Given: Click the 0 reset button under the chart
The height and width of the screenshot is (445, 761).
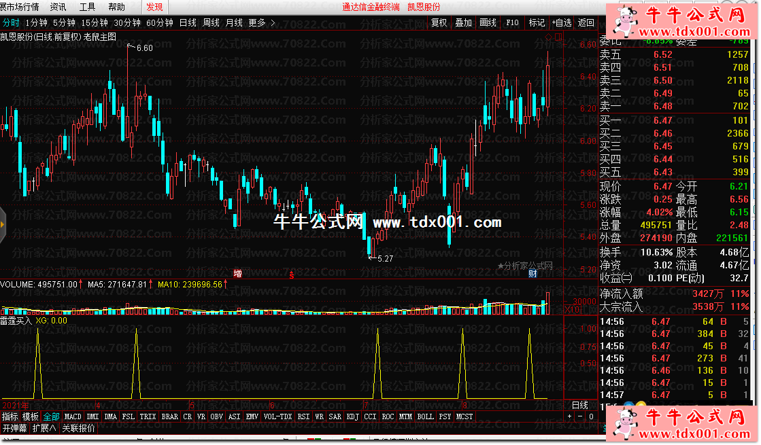Looking at the screenshot, I should (591, 416).
